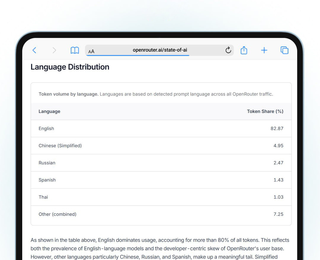The height and width of the screenshot is (260, 320).
Task: Select the Chinese (Simplified) row label
Action: pos(60,146)
